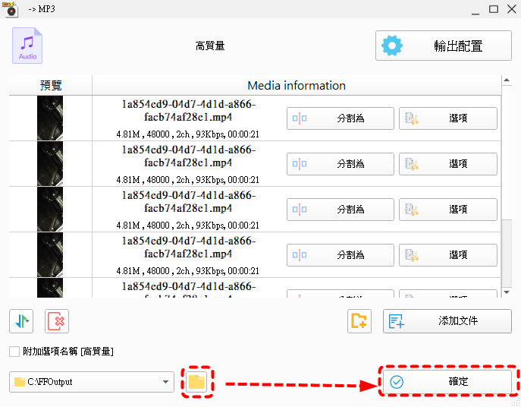Viewport: 521px width, 407px height.
Task: Expand the C:\FFOutput output folder dropdown
Action: [165, 382]
